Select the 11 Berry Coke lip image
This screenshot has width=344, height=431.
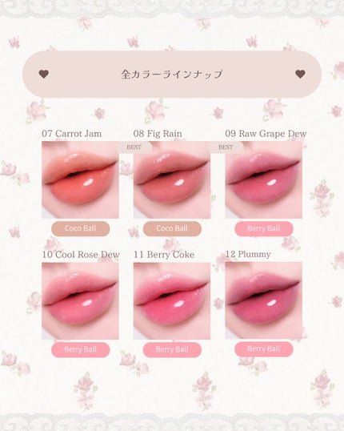click(x=172, y=300)
